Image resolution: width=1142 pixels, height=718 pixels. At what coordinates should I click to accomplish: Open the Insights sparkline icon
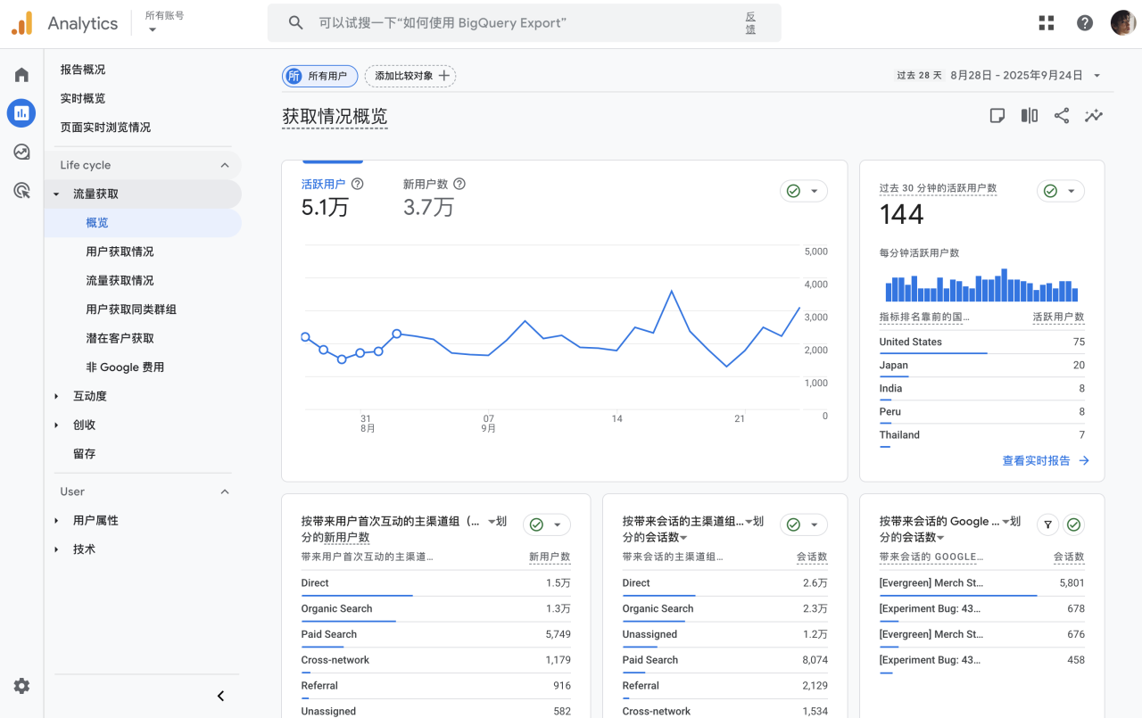1093,116
